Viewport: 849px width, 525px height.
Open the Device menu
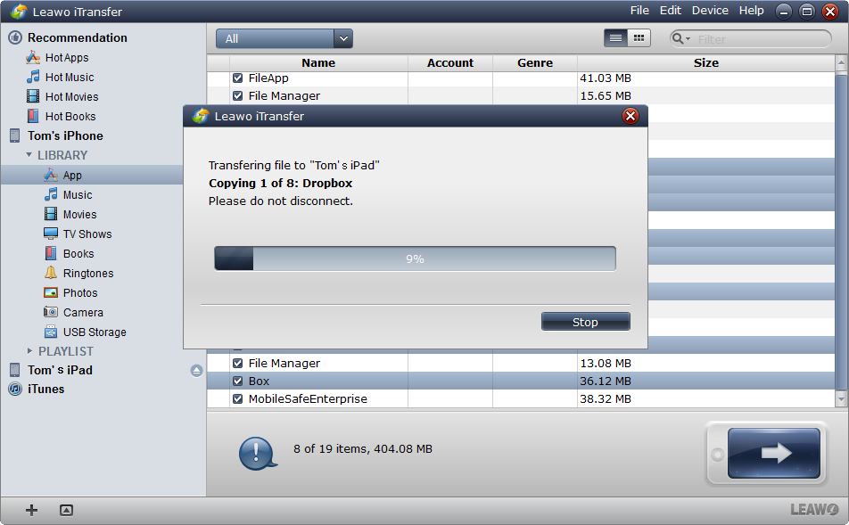tap(710, 11)
